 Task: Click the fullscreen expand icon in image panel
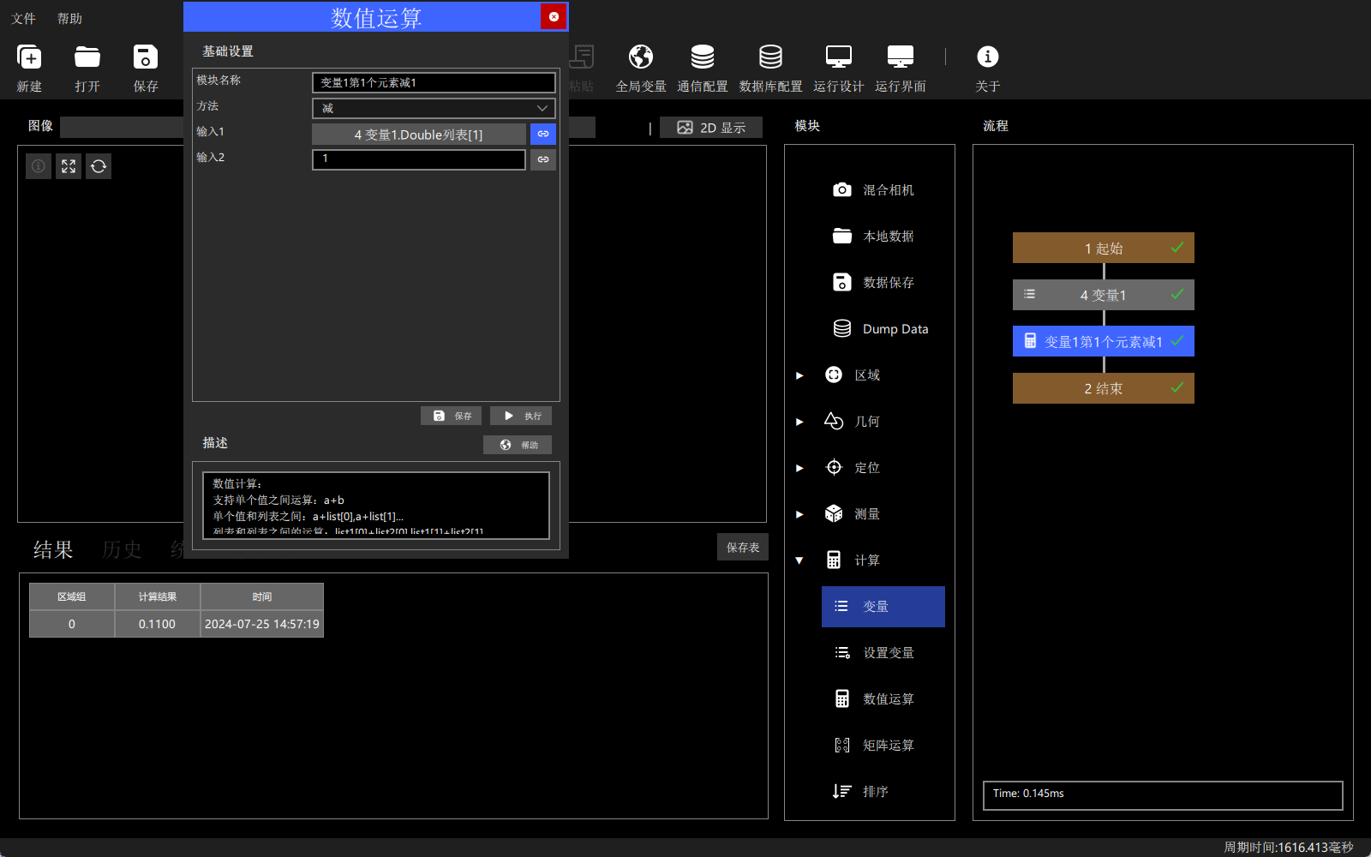click(x=69, y=166)
